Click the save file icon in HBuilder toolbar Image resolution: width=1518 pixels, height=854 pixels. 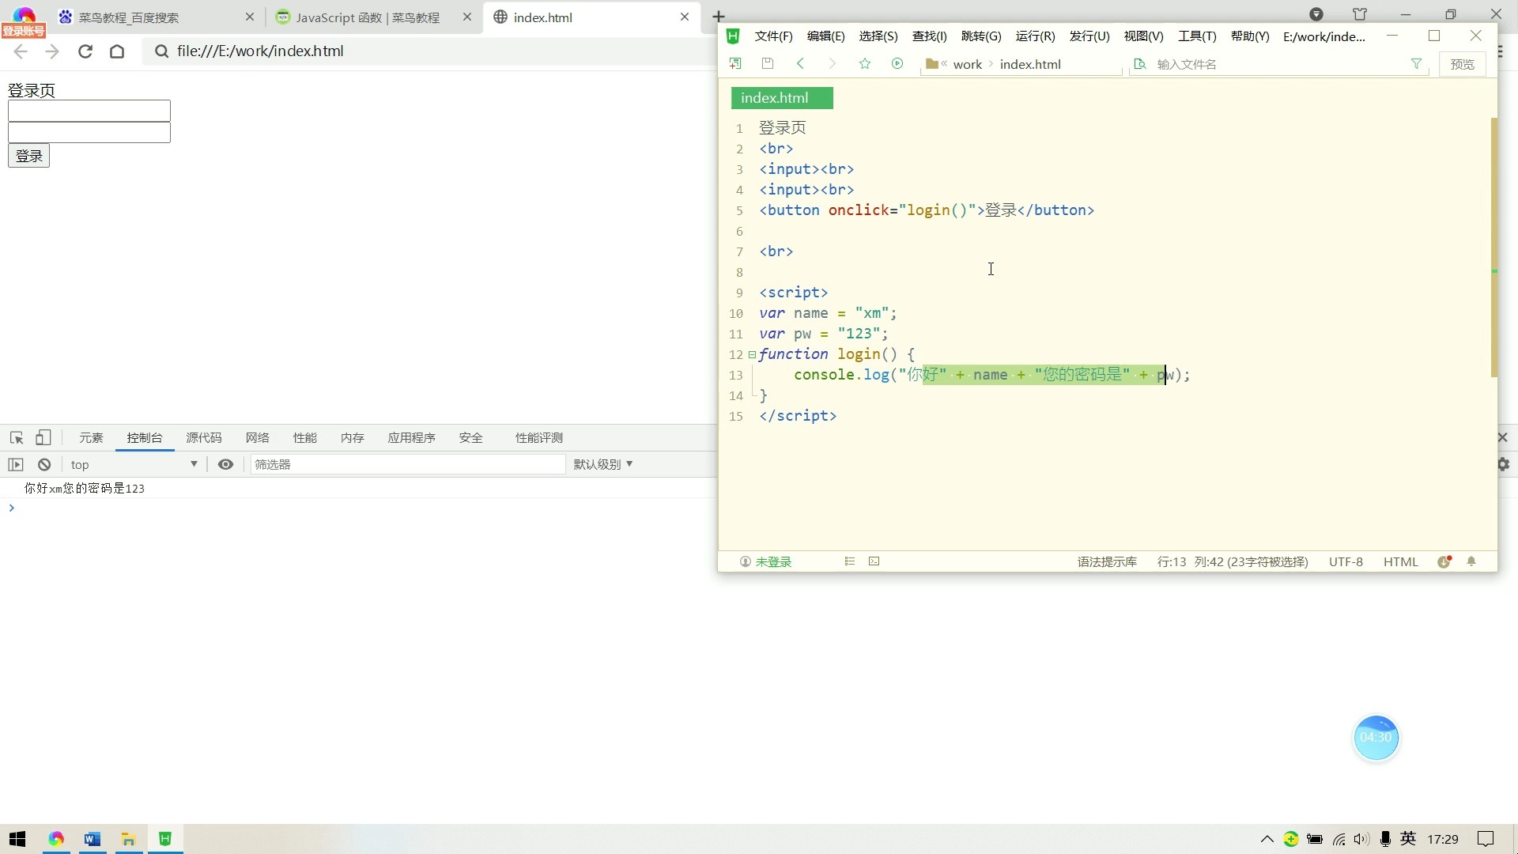tap(767, 63)
